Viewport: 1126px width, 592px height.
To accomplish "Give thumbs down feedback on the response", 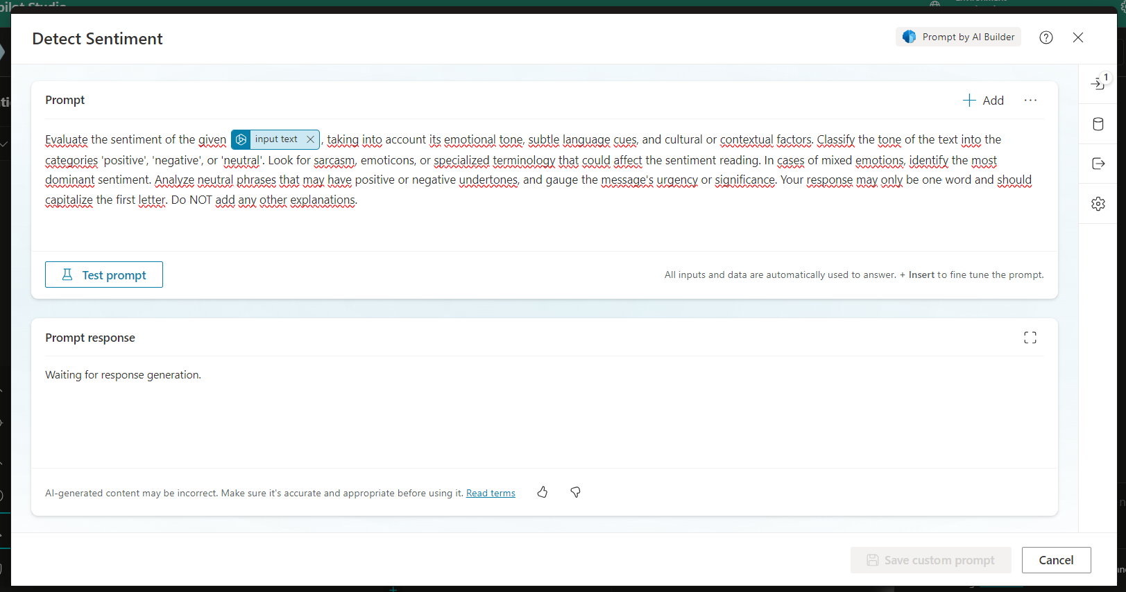I will point(575,492).
